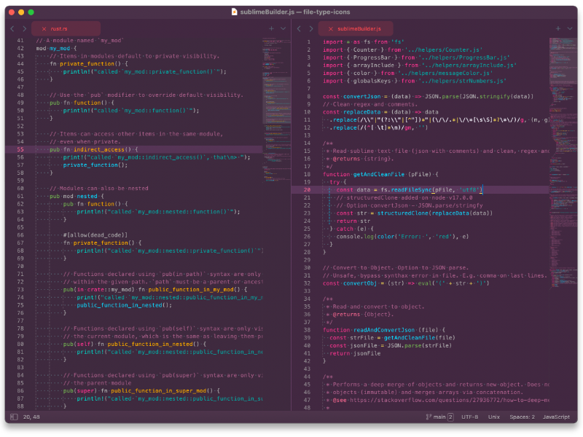
Task: Click the back navigation arrow in left pane tab bar
Action: coord(12,28)
